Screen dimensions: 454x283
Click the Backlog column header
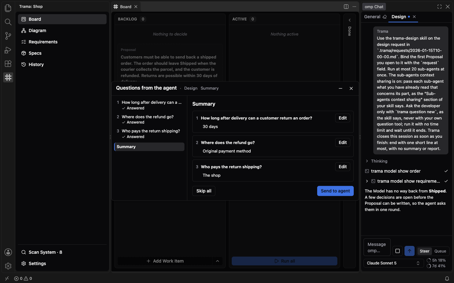point(127,19)
